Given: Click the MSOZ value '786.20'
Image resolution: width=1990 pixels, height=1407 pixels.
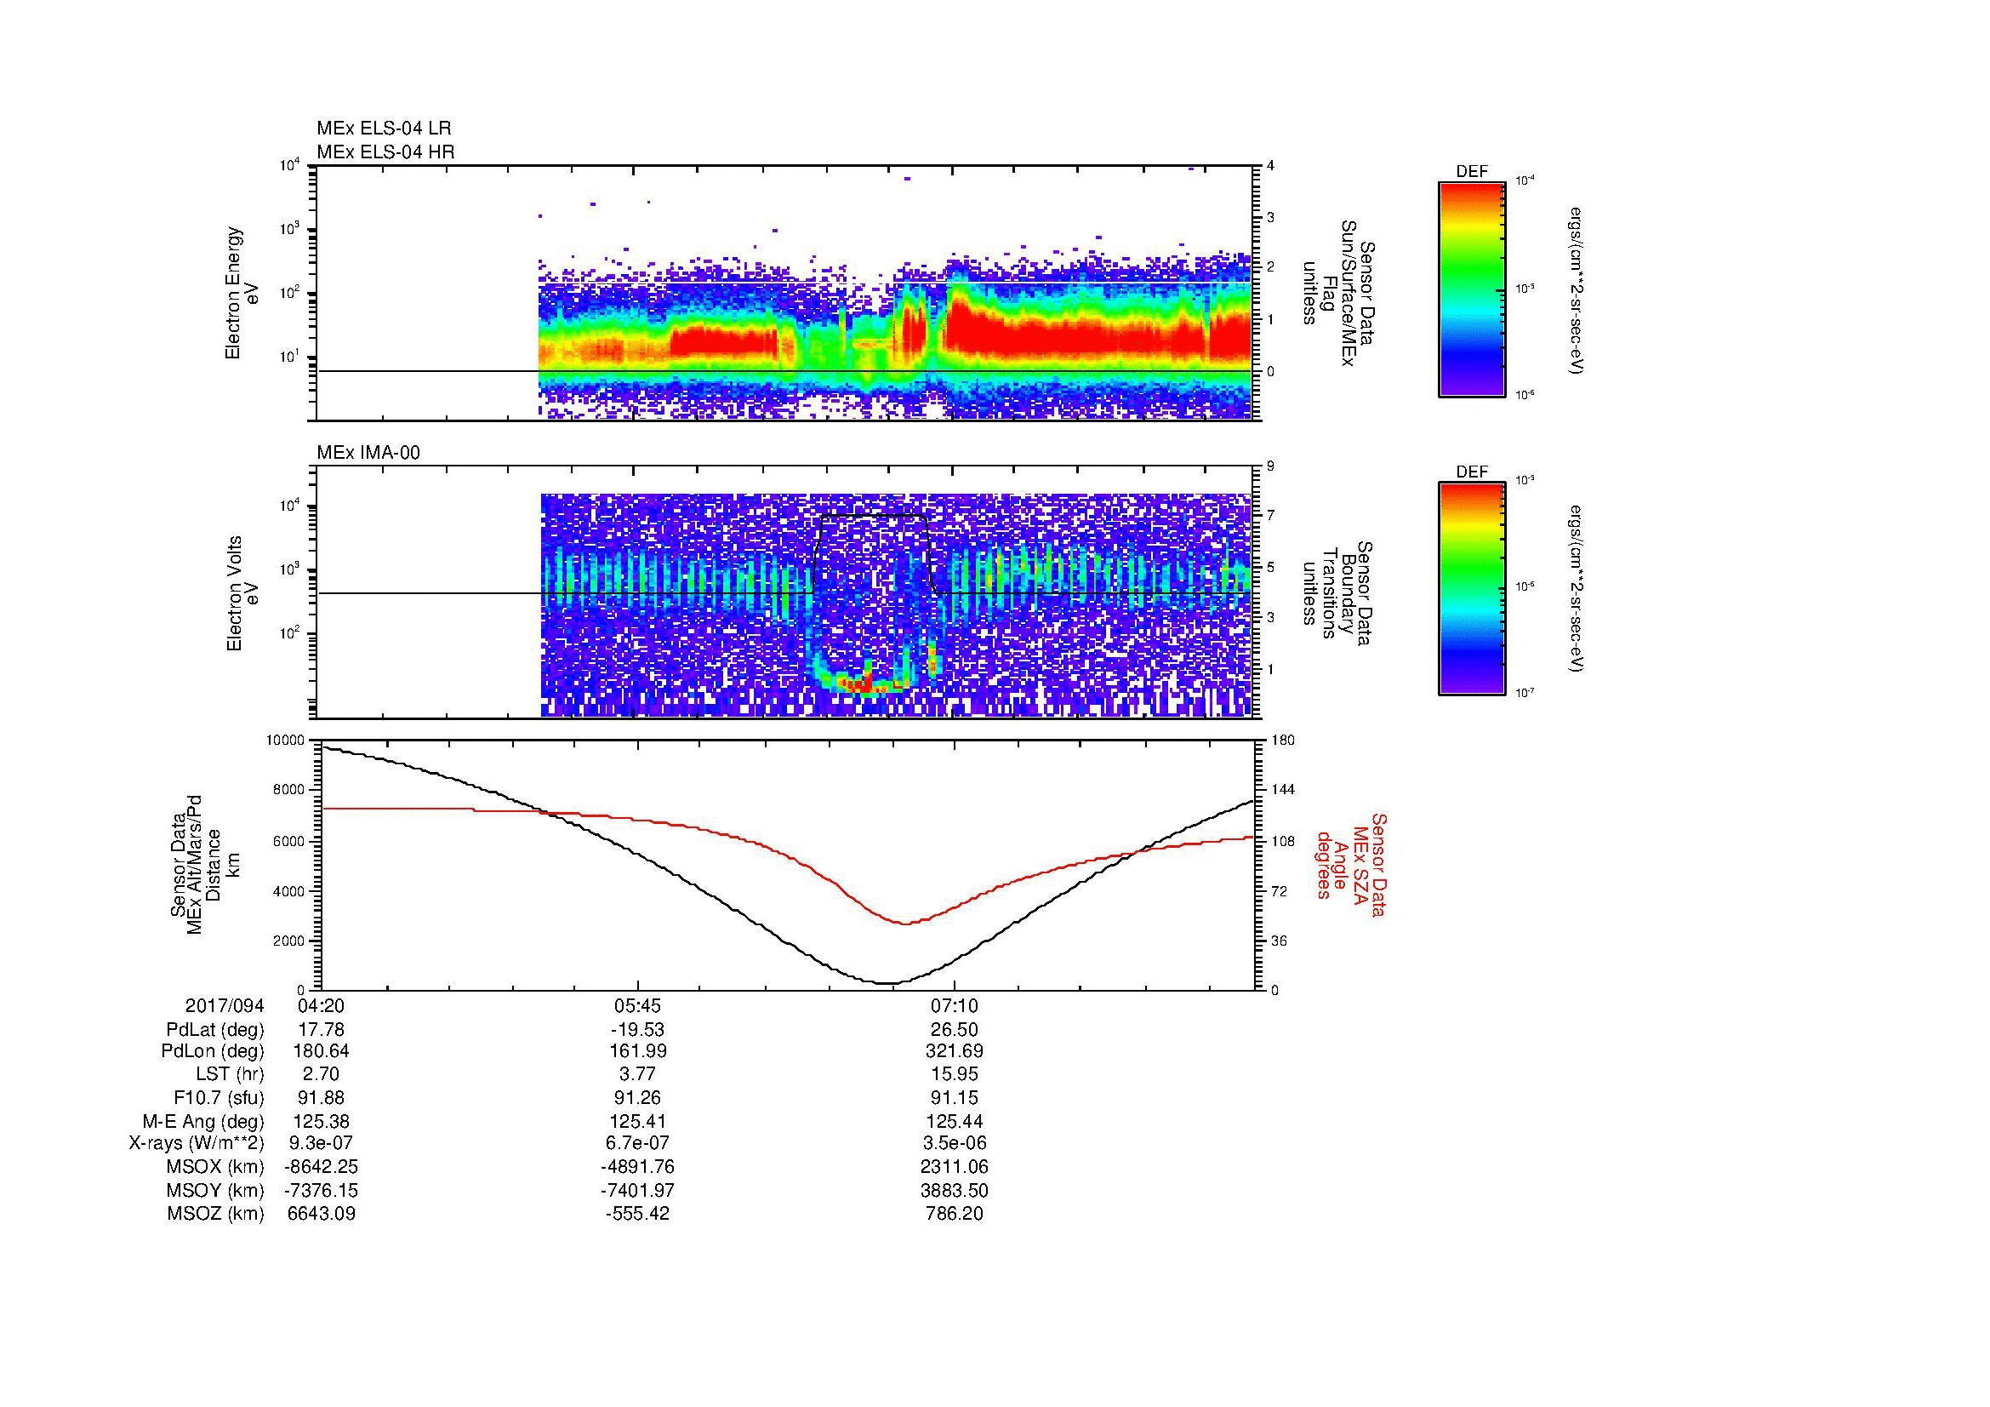Looking at the screenshot, I should [x=955, y=1214].
